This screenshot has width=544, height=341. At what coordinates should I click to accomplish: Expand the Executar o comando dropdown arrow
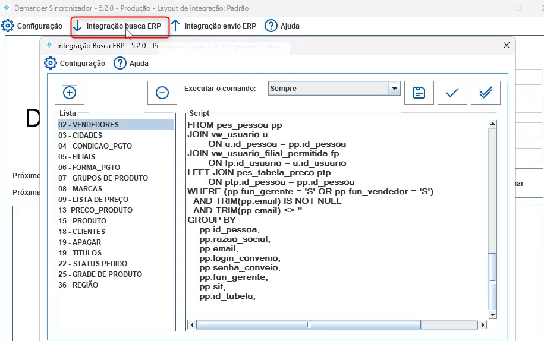pos(394,89)
